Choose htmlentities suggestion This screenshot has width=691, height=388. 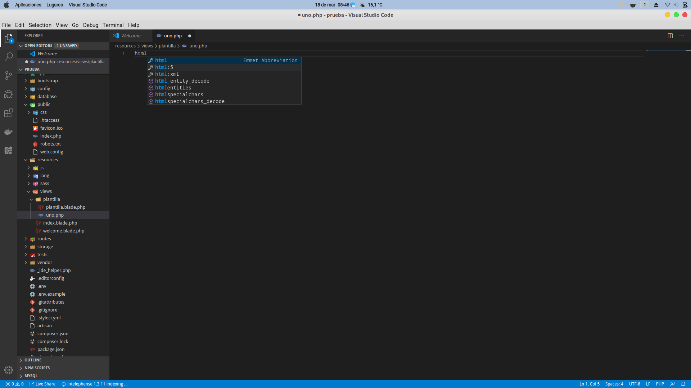[224, 88]
